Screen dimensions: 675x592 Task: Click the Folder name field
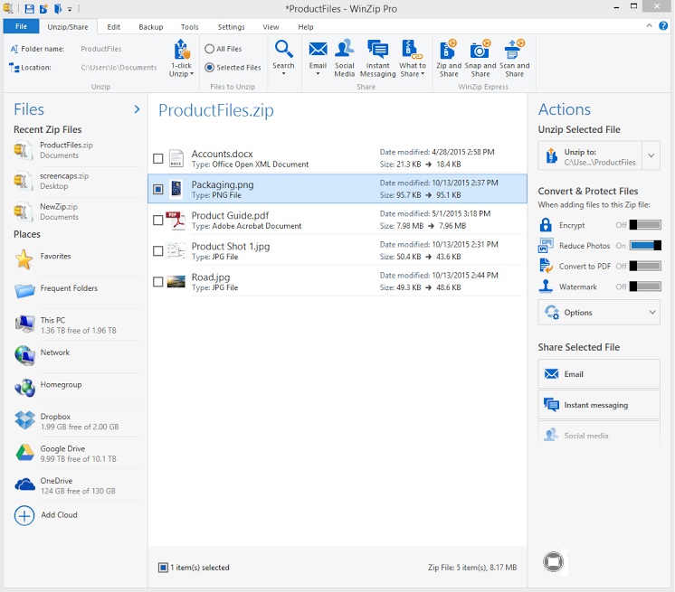[x=101, y=49]
